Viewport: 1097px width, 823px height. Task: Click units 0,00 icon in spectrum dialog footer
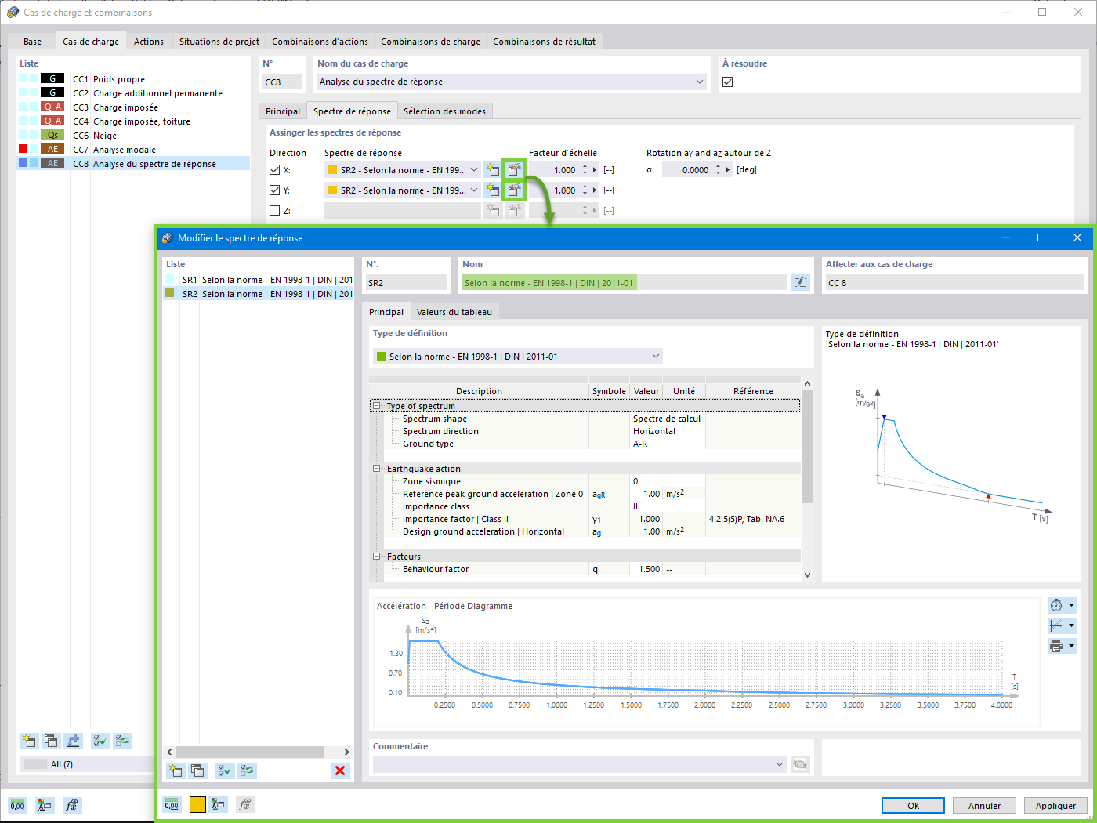(172, 804)
